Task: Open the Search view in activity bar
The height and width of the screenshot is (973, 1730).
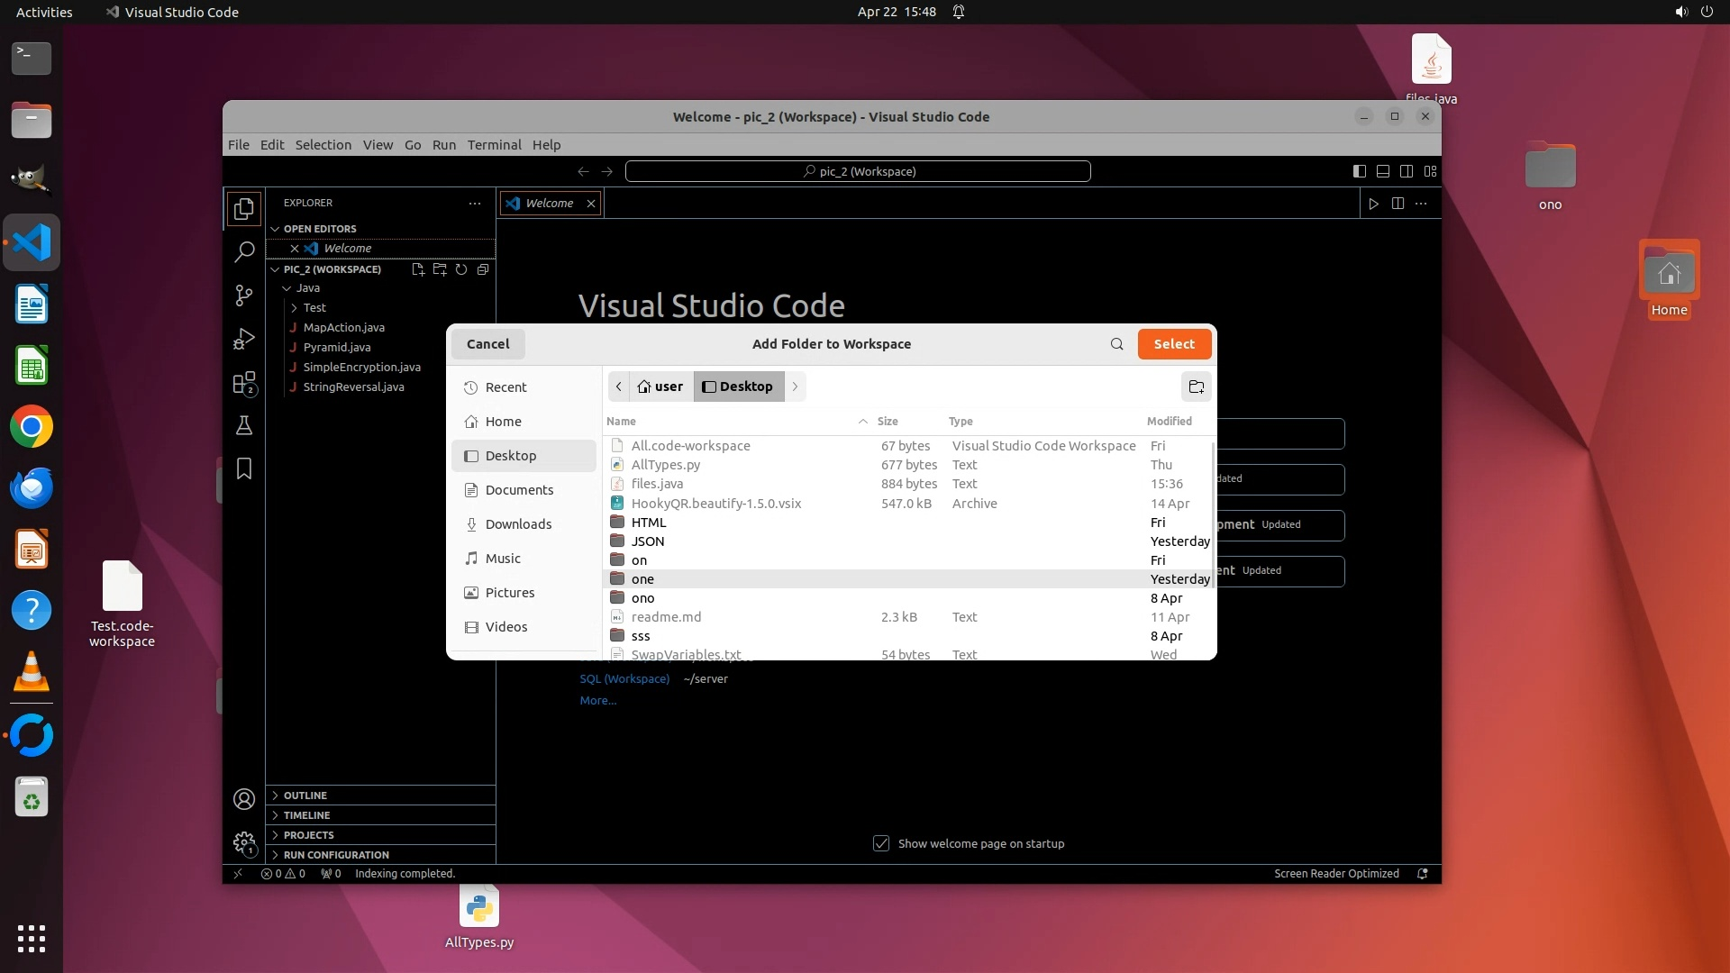Action: 243,252
